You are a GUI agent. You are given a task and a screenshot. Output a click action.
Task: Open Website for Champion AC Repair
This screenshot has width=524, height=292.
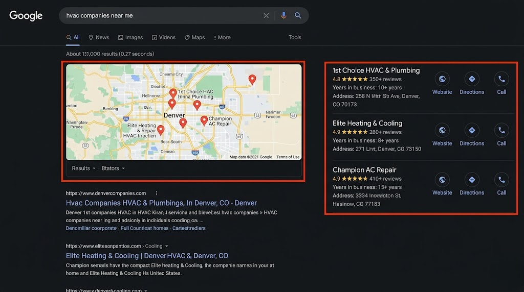(x=442, y=185)
